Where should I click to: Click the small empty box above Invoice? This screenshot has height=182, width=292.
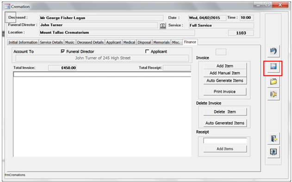click(x=221, y=52)
